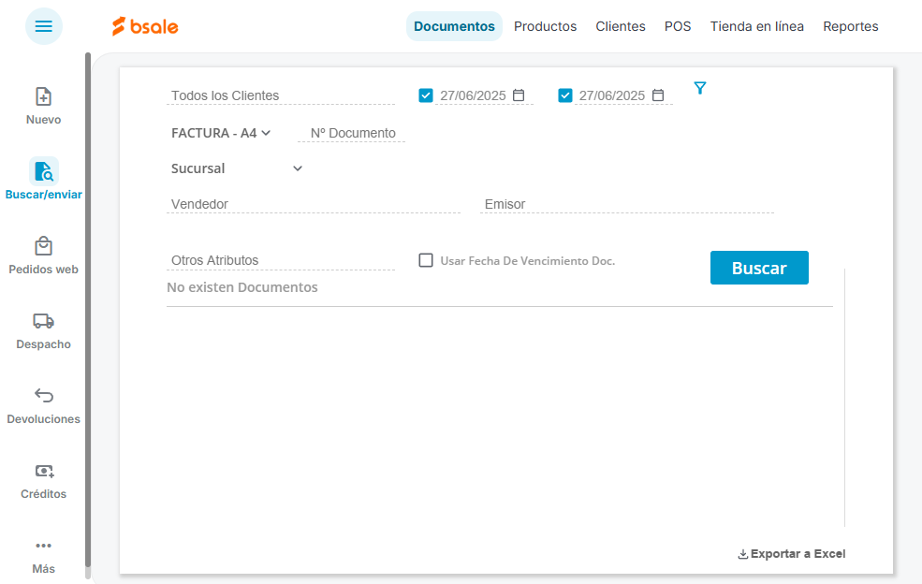Focus the Otros Atributos field
922x584 pixels.
(281, 260)
